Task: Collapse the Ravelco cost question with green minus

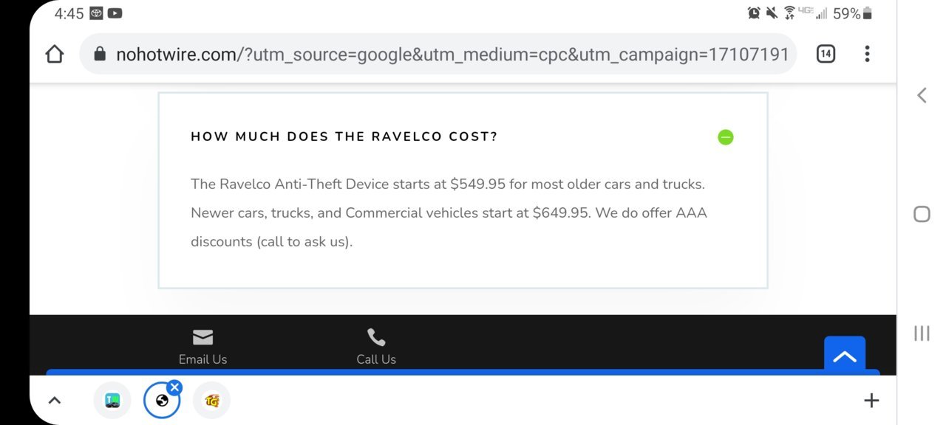Action: (x=726, y=137)
